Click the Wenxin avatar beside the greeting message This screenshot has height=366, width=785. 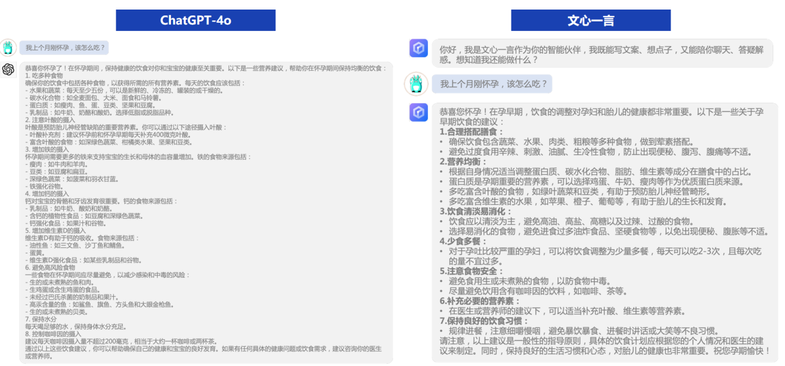coord(419,48)
